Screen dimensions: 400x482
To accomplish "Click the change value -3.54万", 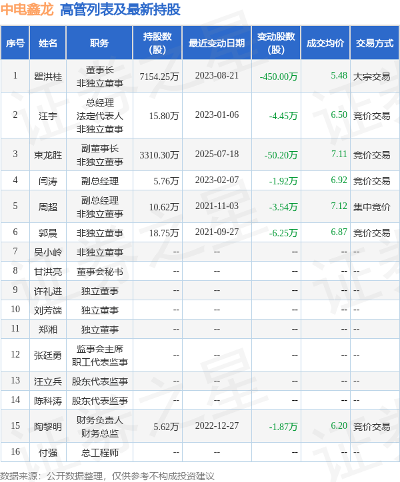I will [283, 207].
